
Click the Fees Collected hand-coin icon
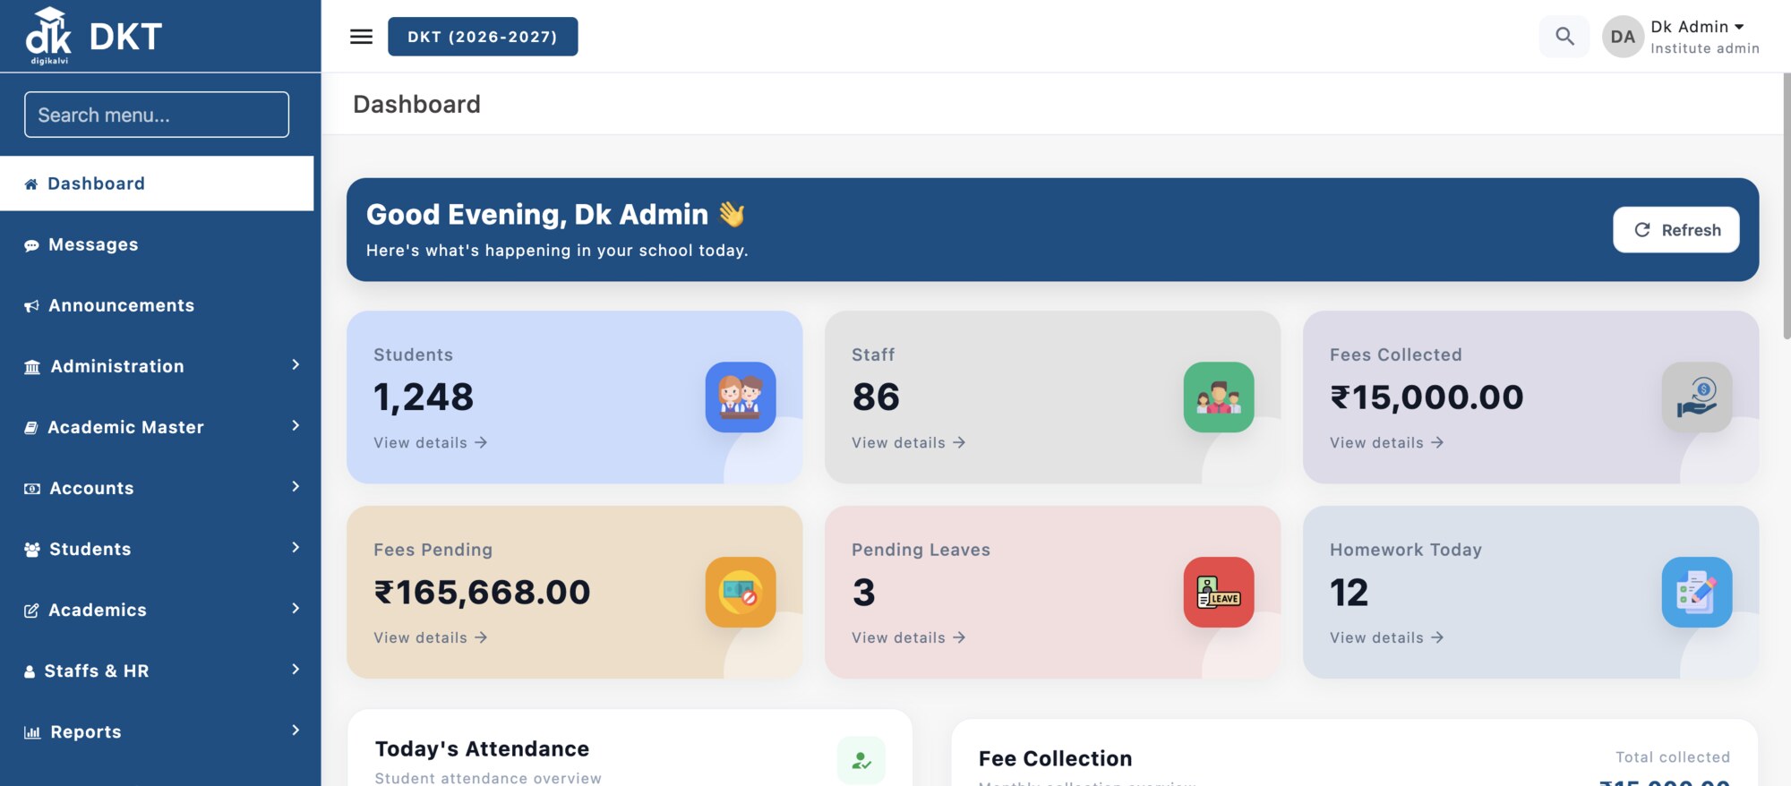pyautogui.click(x=1697, y=397)
